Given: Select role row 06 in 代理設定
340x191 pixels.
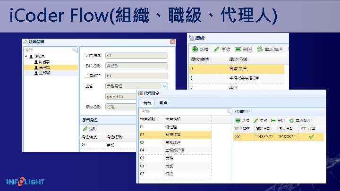Looking at the screenshot, I should (x=175, y=166).
